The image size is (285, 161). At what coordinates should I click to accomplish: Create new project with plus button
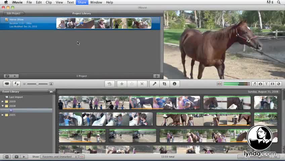point(156,76)
